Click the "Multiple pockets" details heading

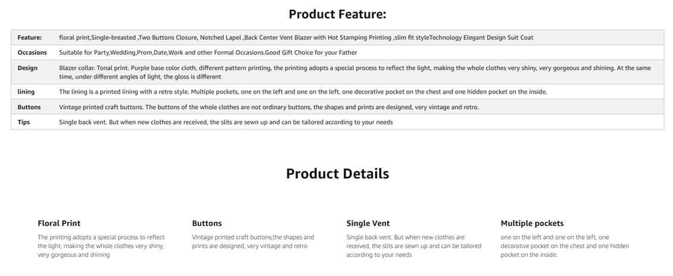coord(532,224)
